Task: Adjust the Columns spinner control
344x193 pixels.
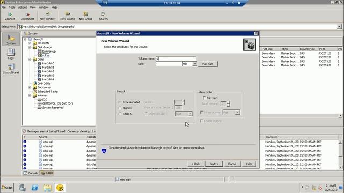Action: 183,102
